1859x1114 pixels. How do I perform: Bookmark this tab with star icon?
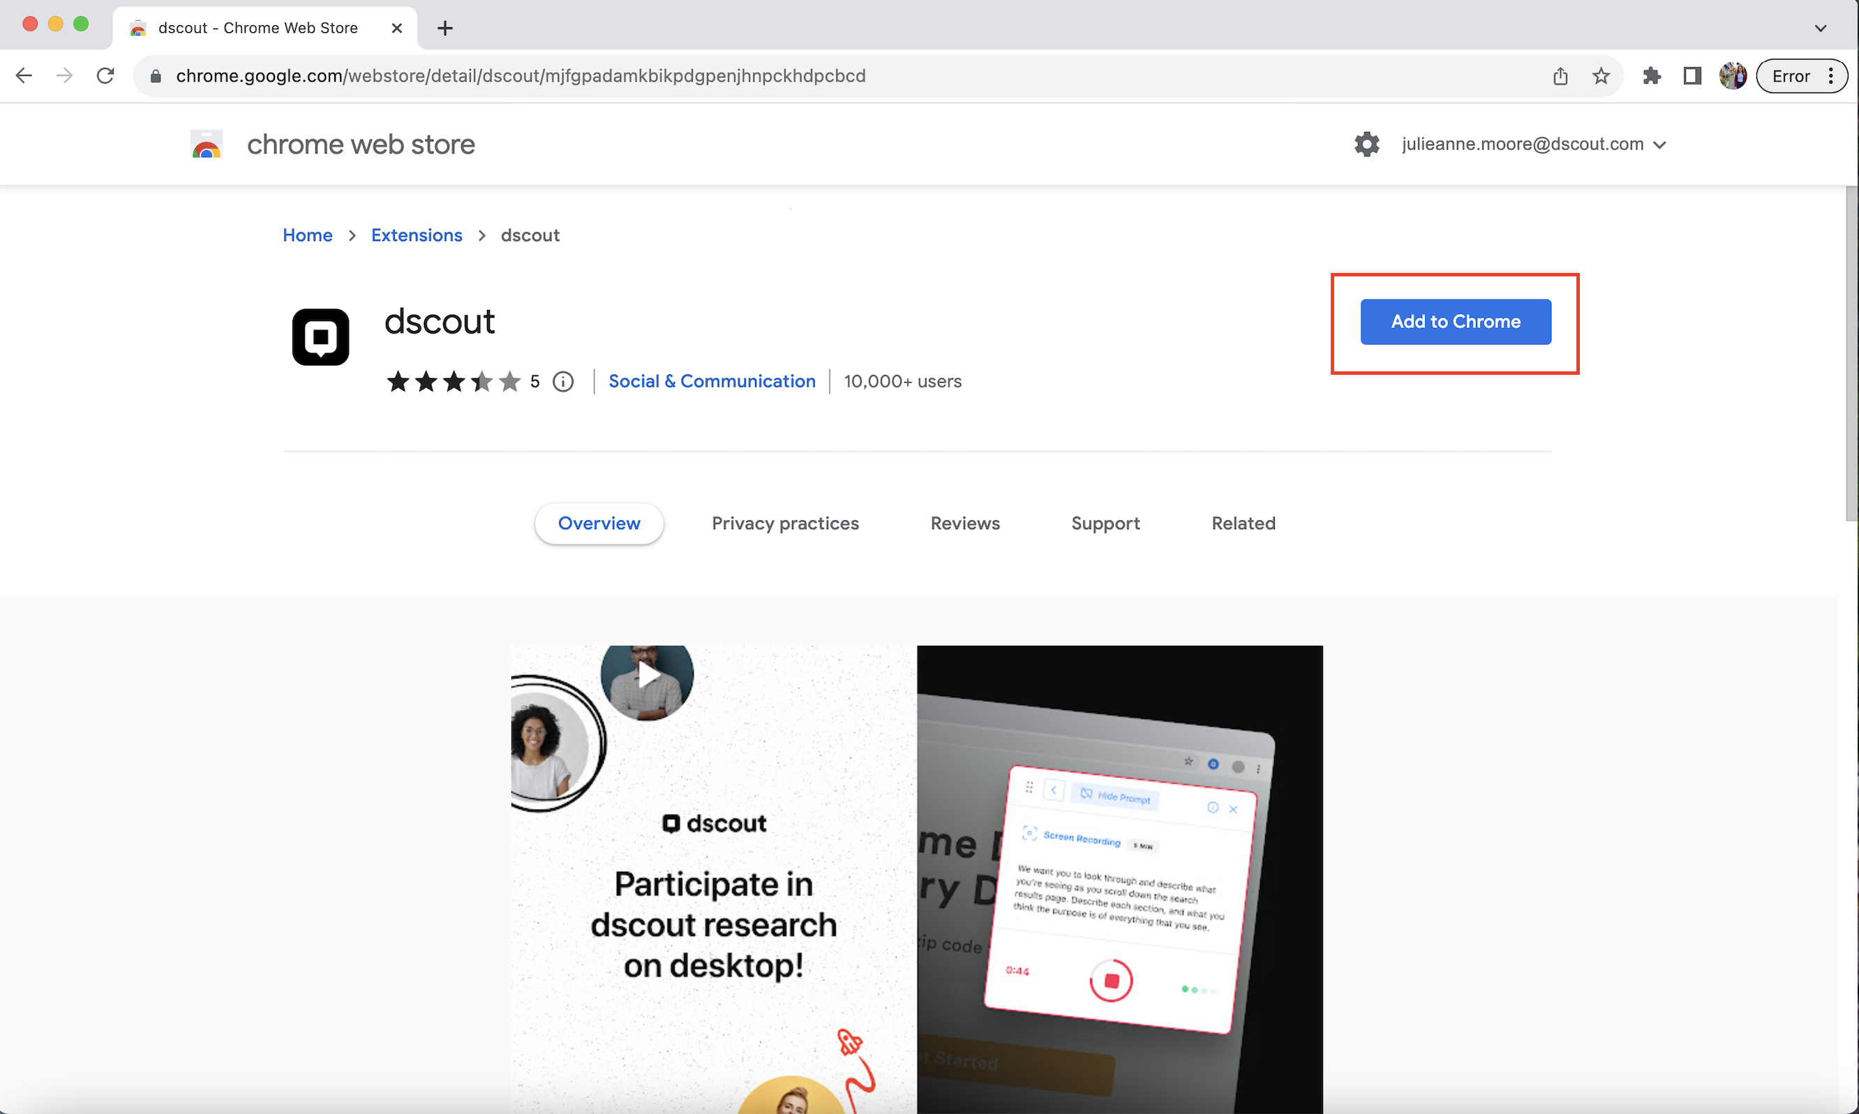click(1601, 76)
